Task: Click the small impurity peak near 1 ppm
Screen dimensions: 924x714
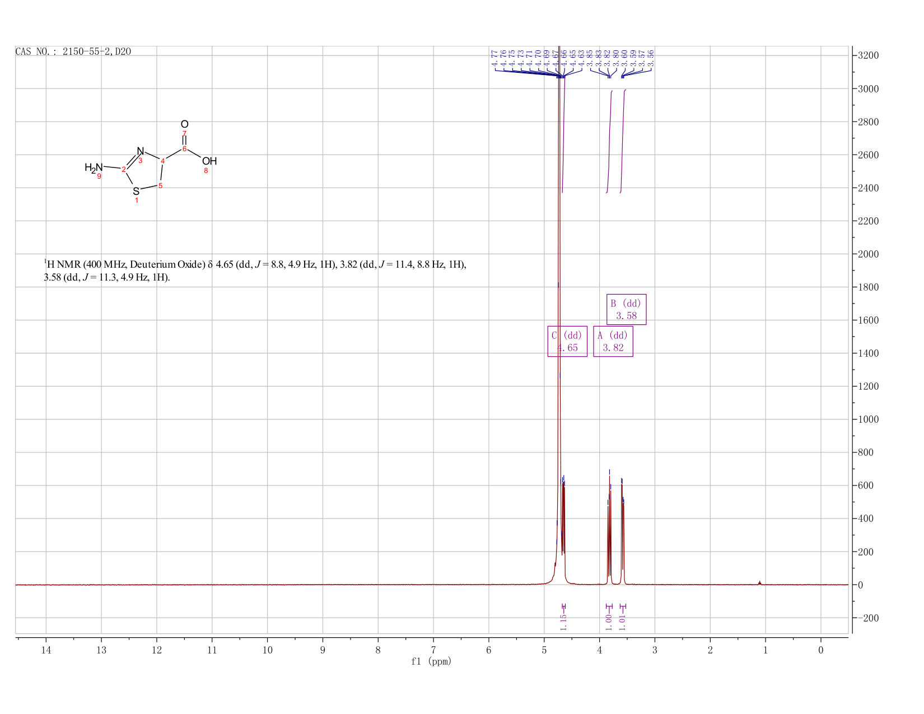Action: click(x=759, y=582)
